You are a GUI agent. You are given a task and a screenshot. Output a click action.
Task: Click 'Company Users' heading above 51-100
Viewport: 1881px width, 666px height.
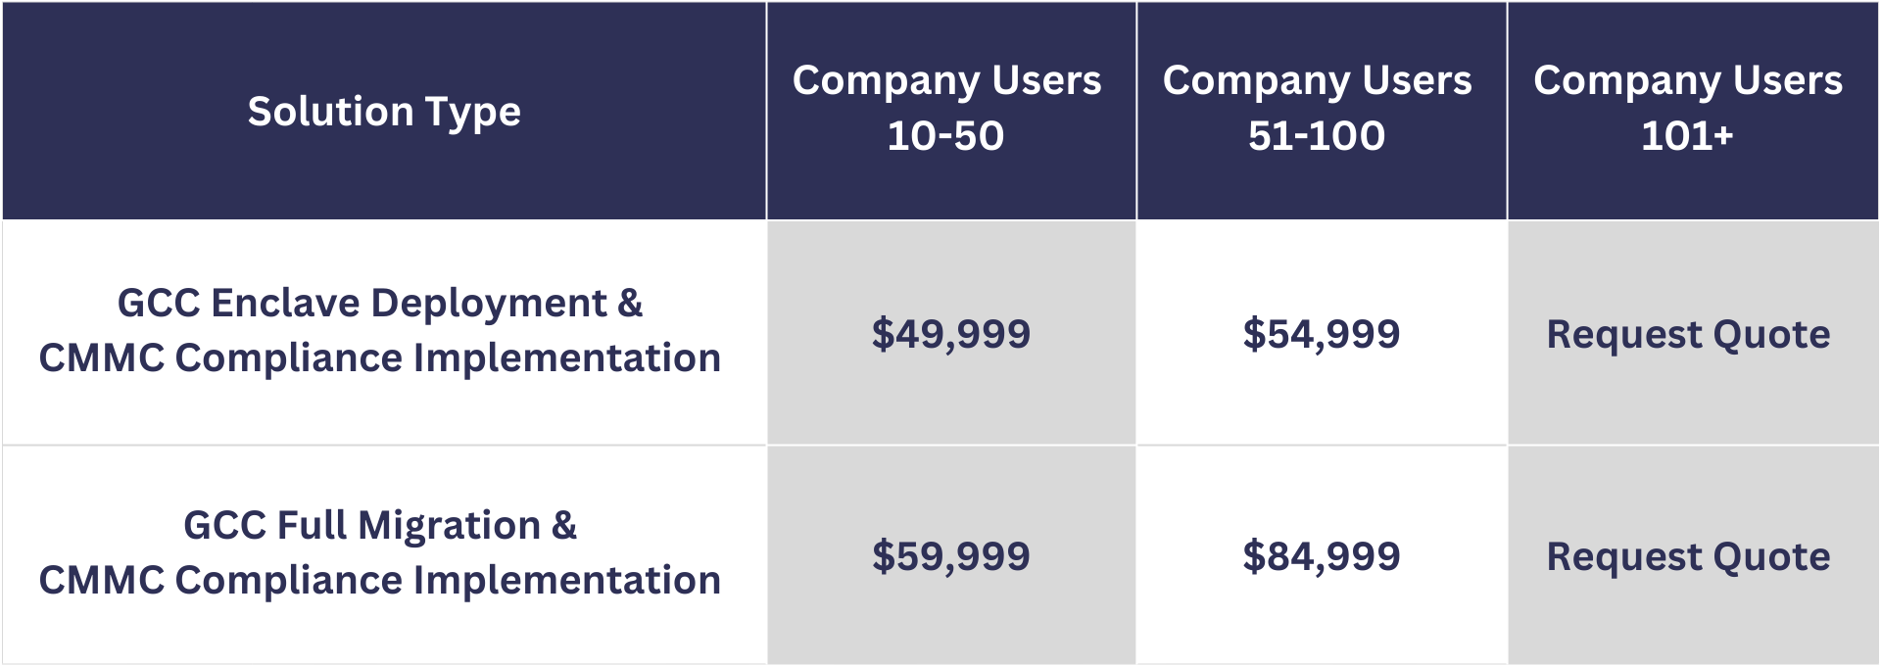(1317, 80)
